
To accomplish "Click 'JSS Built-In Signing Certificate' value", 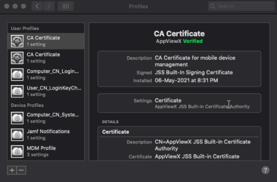I will 194,72.
